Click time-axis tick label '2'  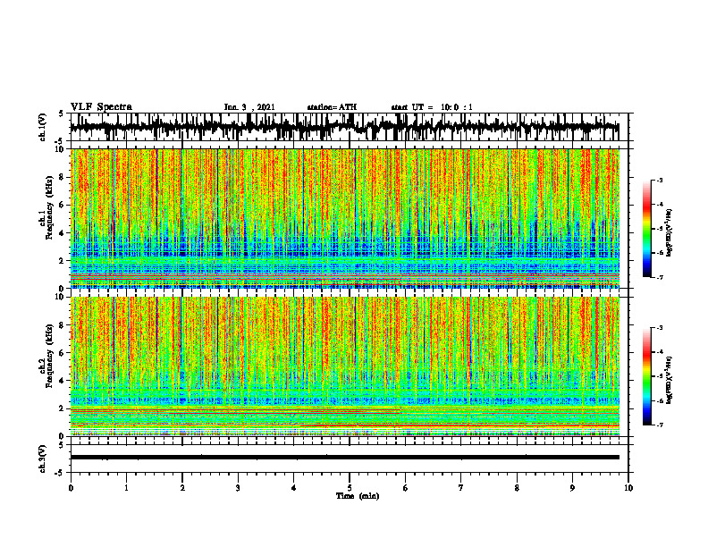pos(182,488)
